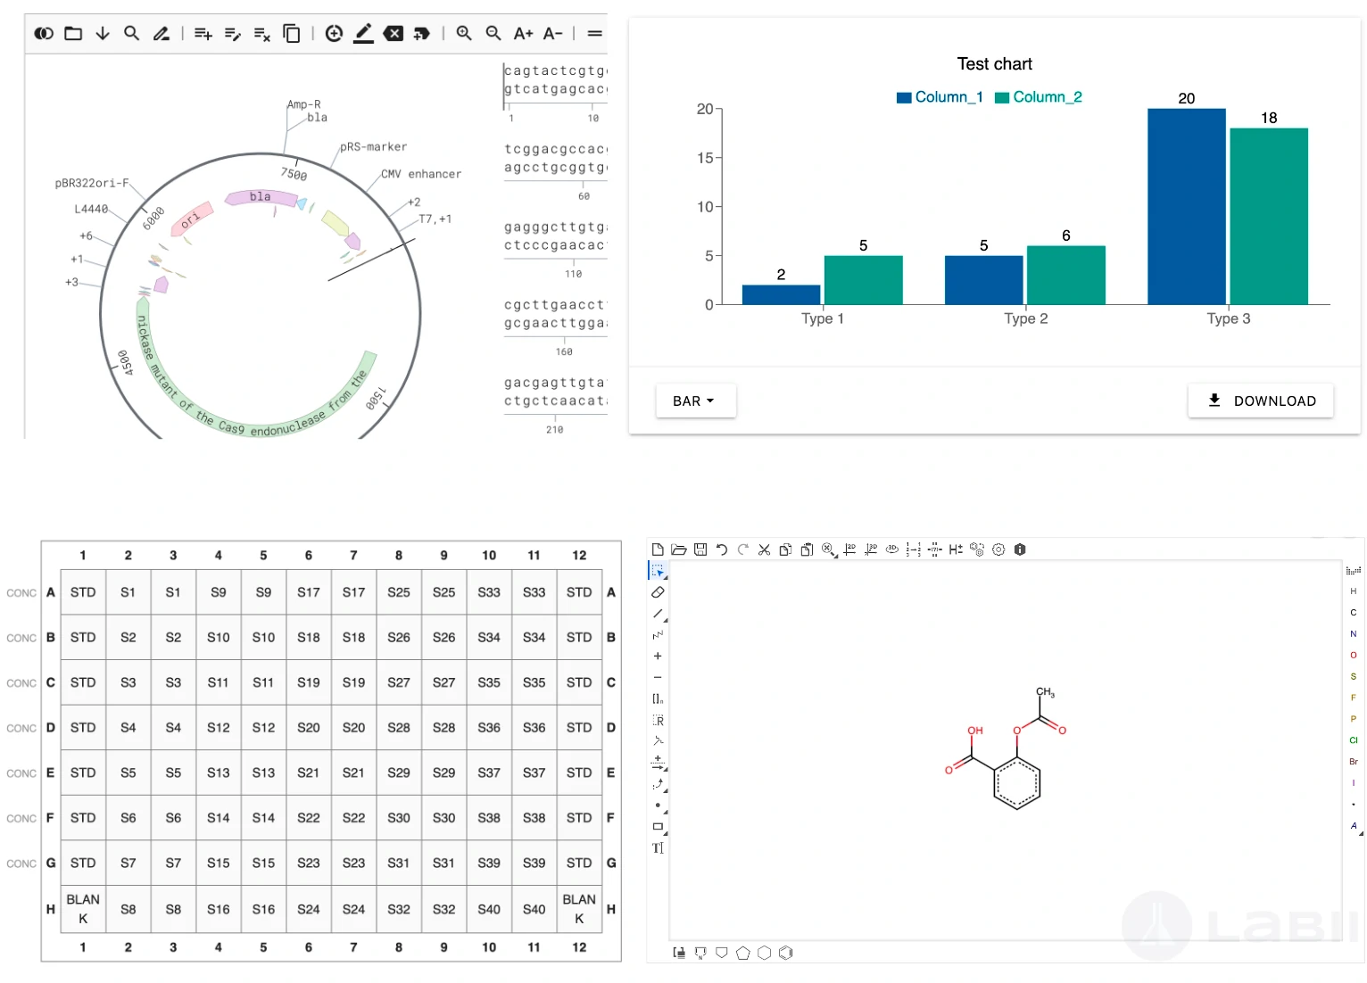Pick the pentagon ring template
The height and width of the screenshot is (983, 1367).
coord(742,953)
